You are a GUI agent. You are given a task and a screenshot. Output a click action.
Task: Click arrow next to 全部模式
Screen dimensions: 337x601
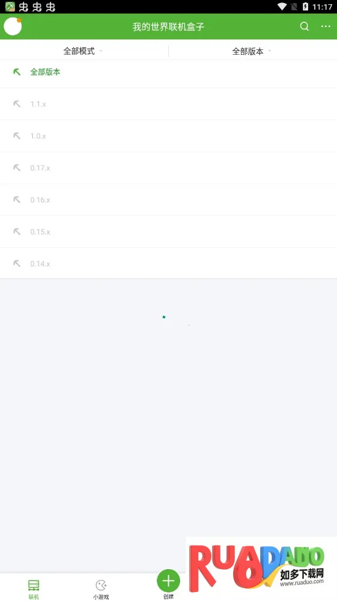pyautogui.click(x=101, y=51)
